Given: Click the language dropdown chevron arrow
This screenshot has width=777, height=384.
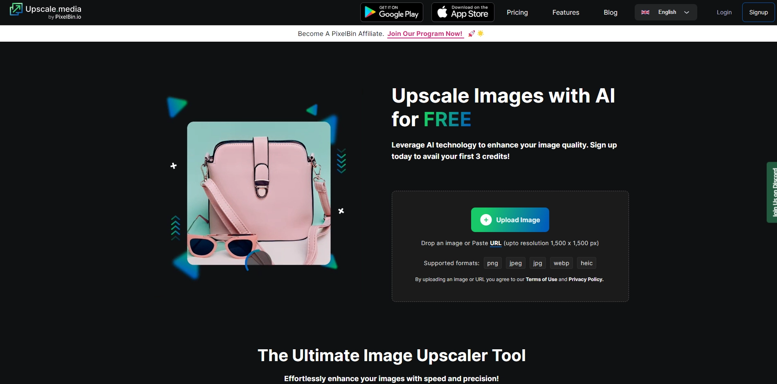Looking at the screenshot, I should tap(687, 12).
